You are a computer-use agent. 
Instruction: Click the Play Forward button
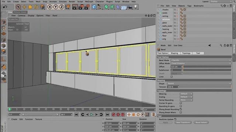point(92,115)
